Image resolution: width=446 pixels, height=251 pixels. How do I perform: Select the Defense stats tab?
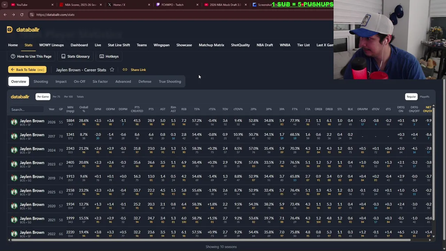point(145,82)
